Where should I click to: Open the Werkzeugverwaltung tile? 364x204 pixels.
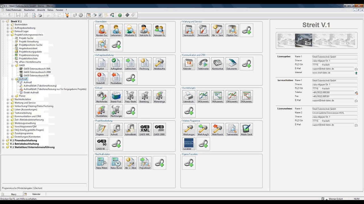coord(189,129)
